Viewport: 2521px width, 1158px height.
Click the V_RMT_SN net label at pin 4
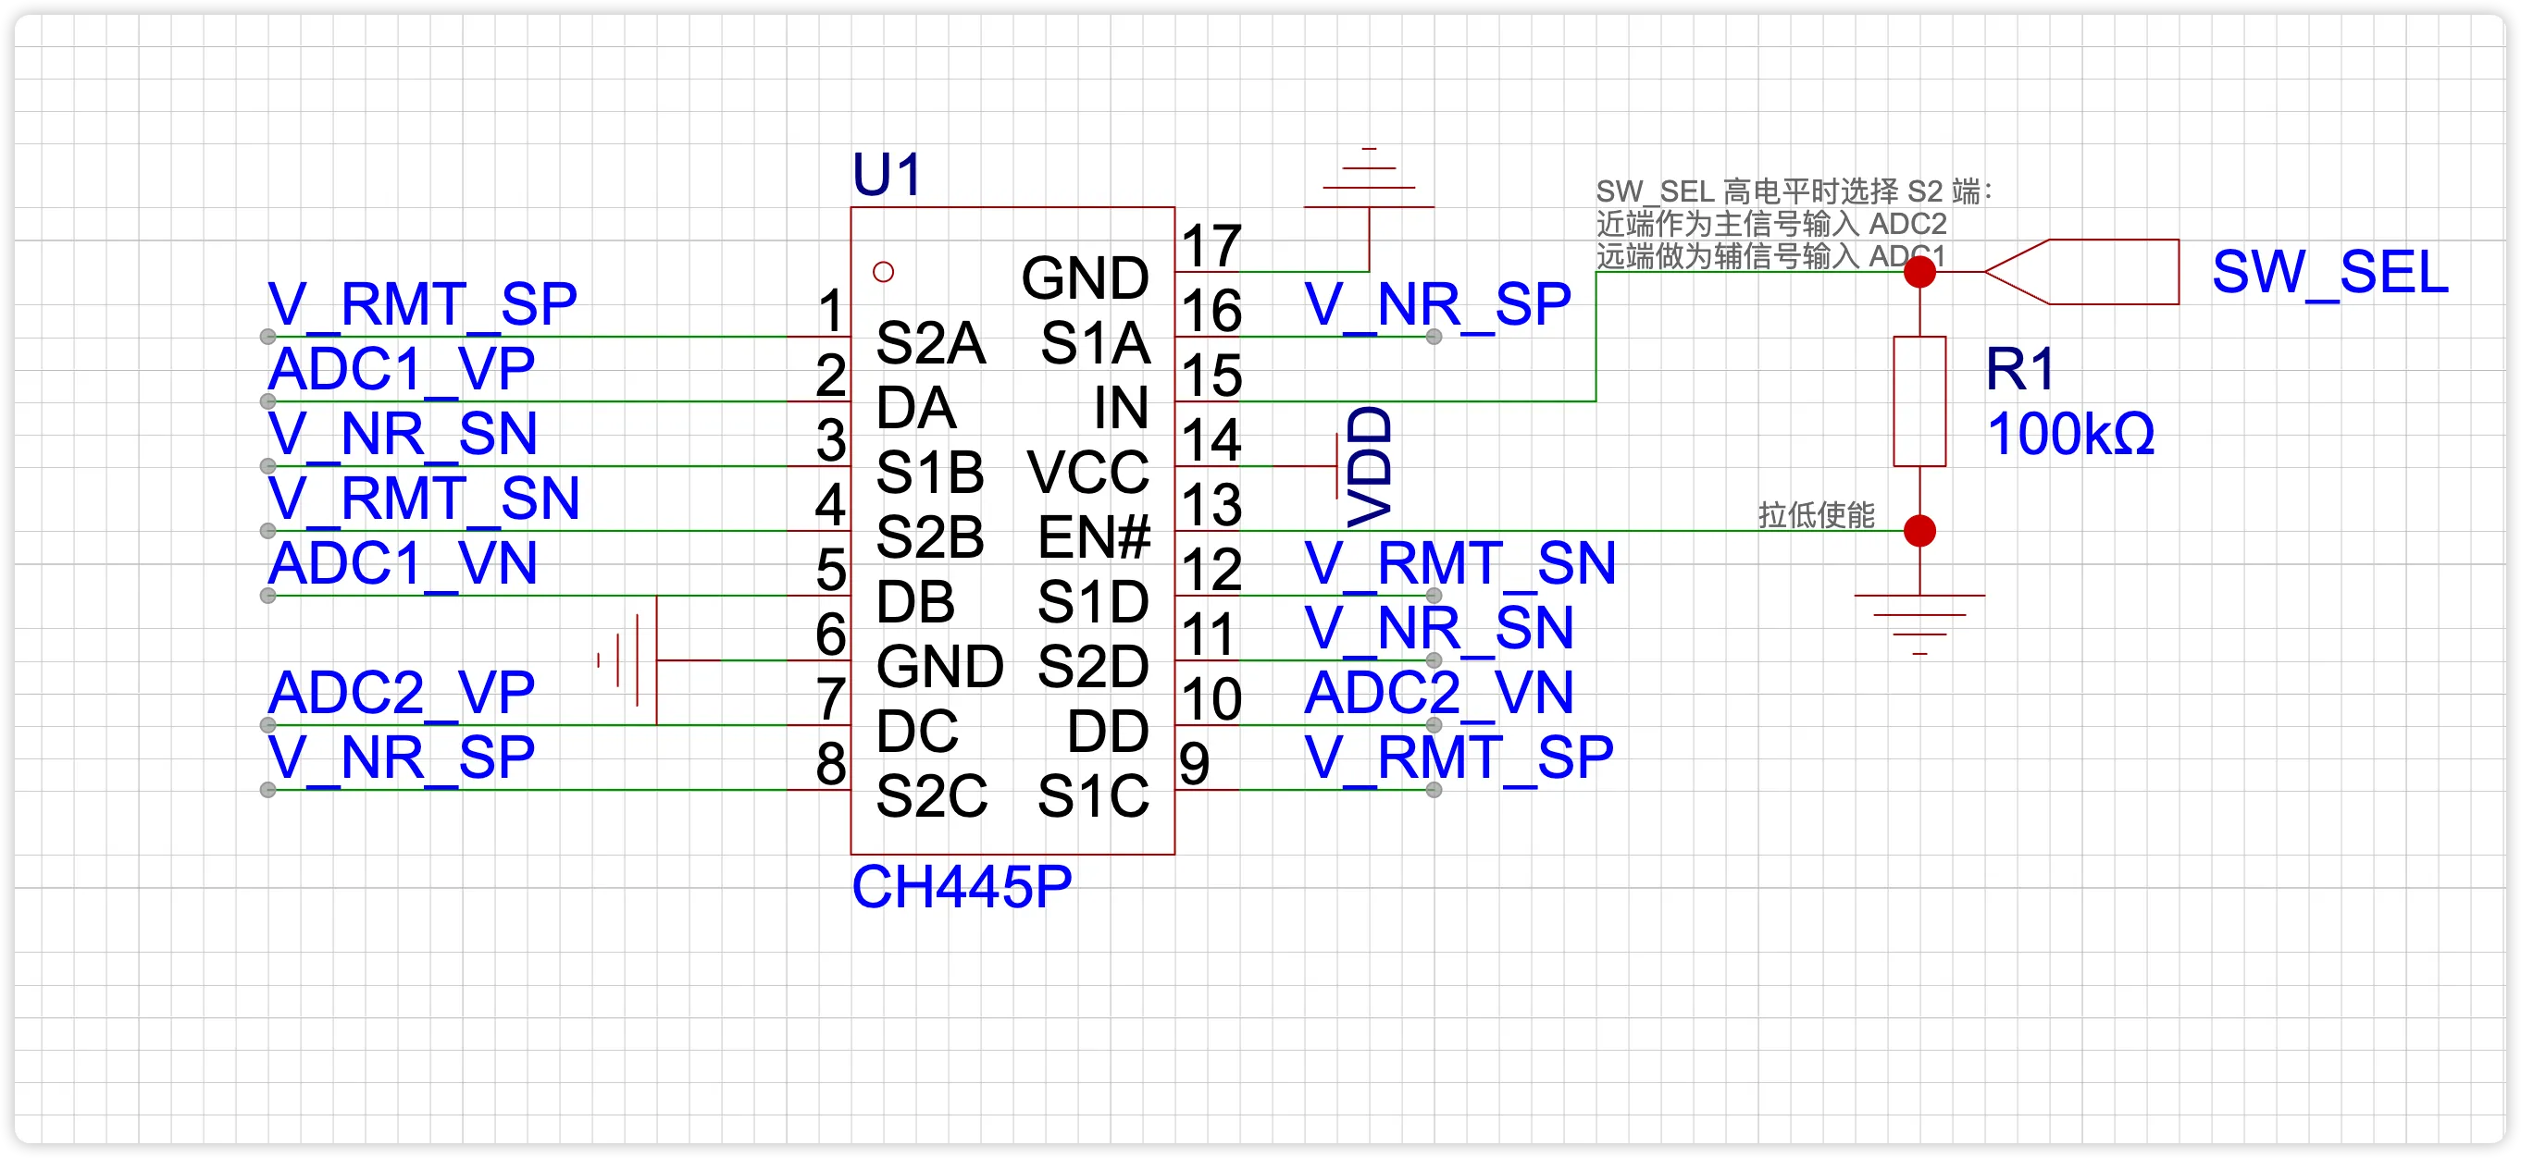pyautogui.click(x=423, y=499)
